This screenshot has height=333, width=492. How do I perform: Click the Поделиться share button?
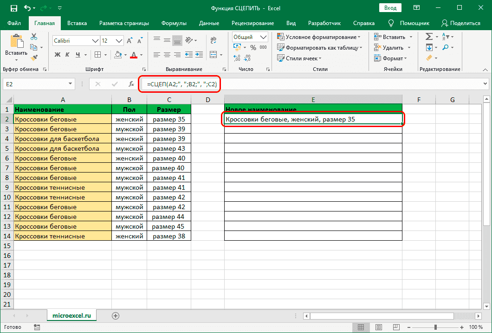tap(461, 23)
